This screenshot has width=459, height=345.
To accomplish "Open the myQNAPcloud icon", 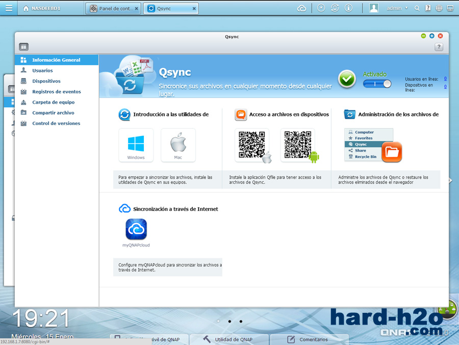I will (136, 229).
